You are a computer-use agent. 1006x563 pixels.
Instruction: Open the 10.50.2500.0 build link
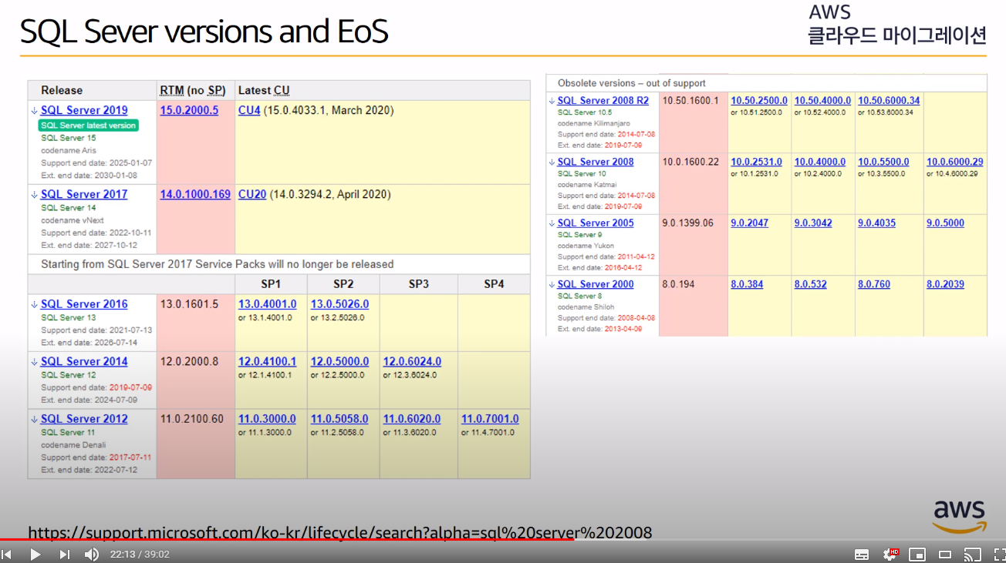tap(759, 100)
